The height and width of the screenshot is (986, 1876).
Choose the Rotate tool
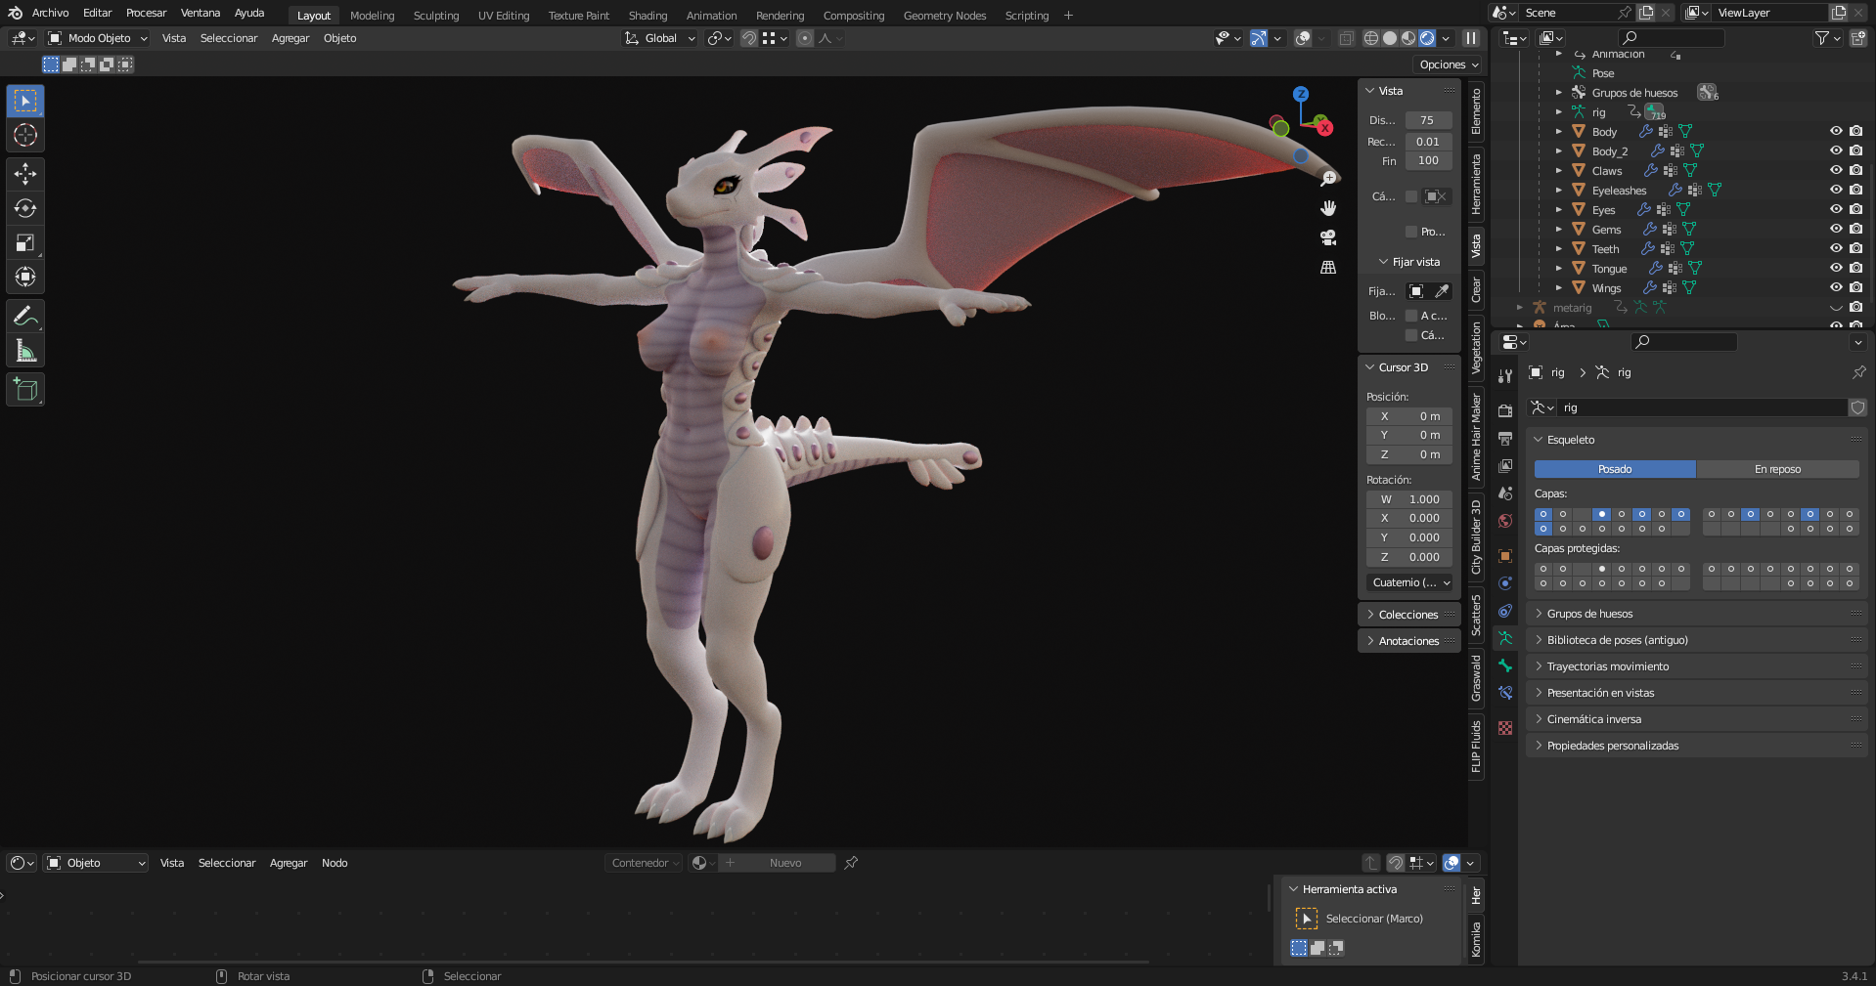[25, 208]
